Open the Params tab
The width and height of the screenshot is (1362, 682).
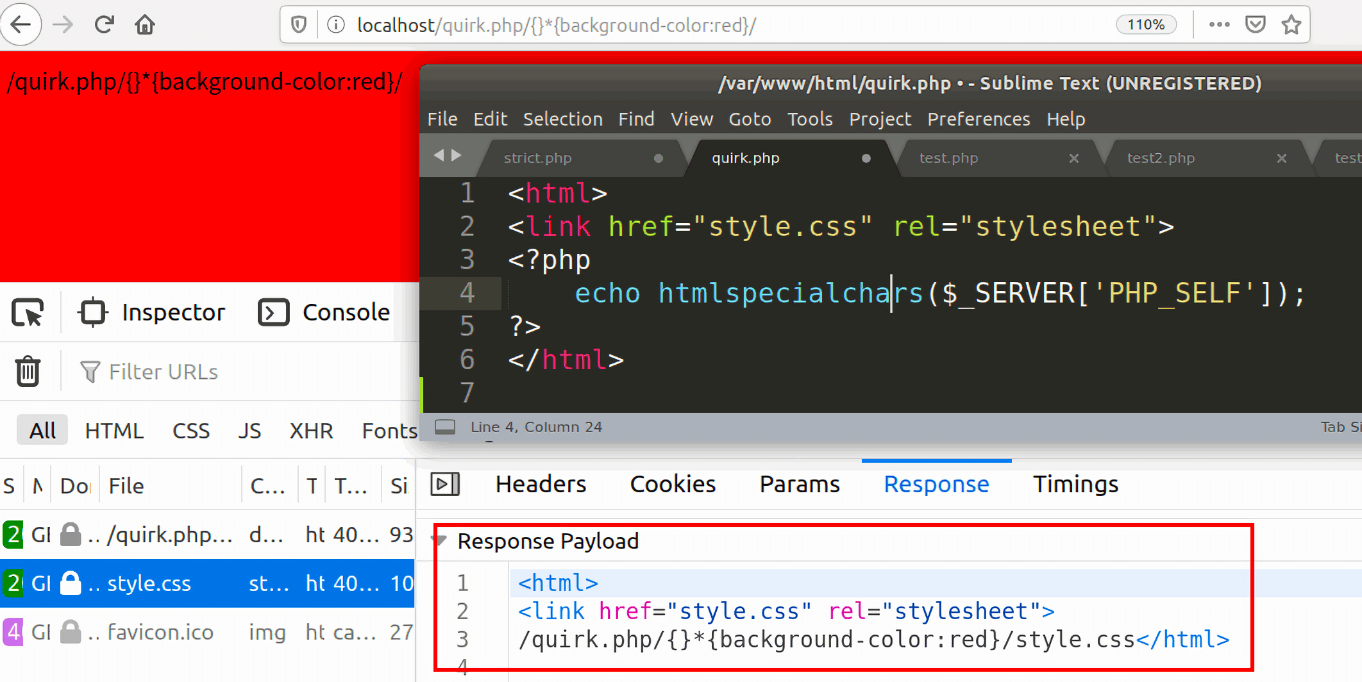(800, 485)
